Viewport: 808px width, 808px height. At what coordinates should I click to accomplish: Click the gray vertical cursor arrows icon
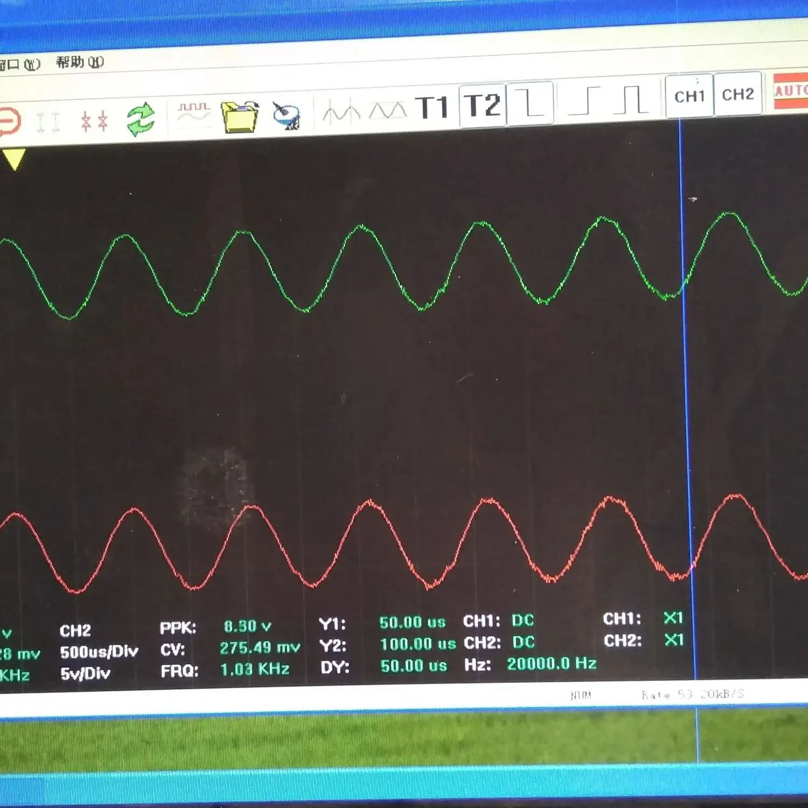tap(47, 122)
